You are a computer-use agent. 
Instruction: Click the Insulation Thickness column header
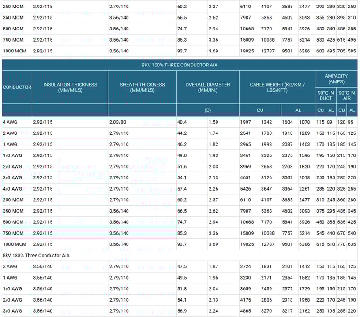(70, 87)
